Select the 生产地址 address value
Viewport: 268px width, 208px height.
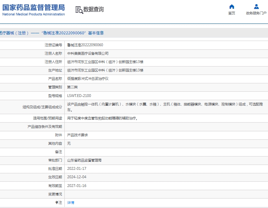105,70
